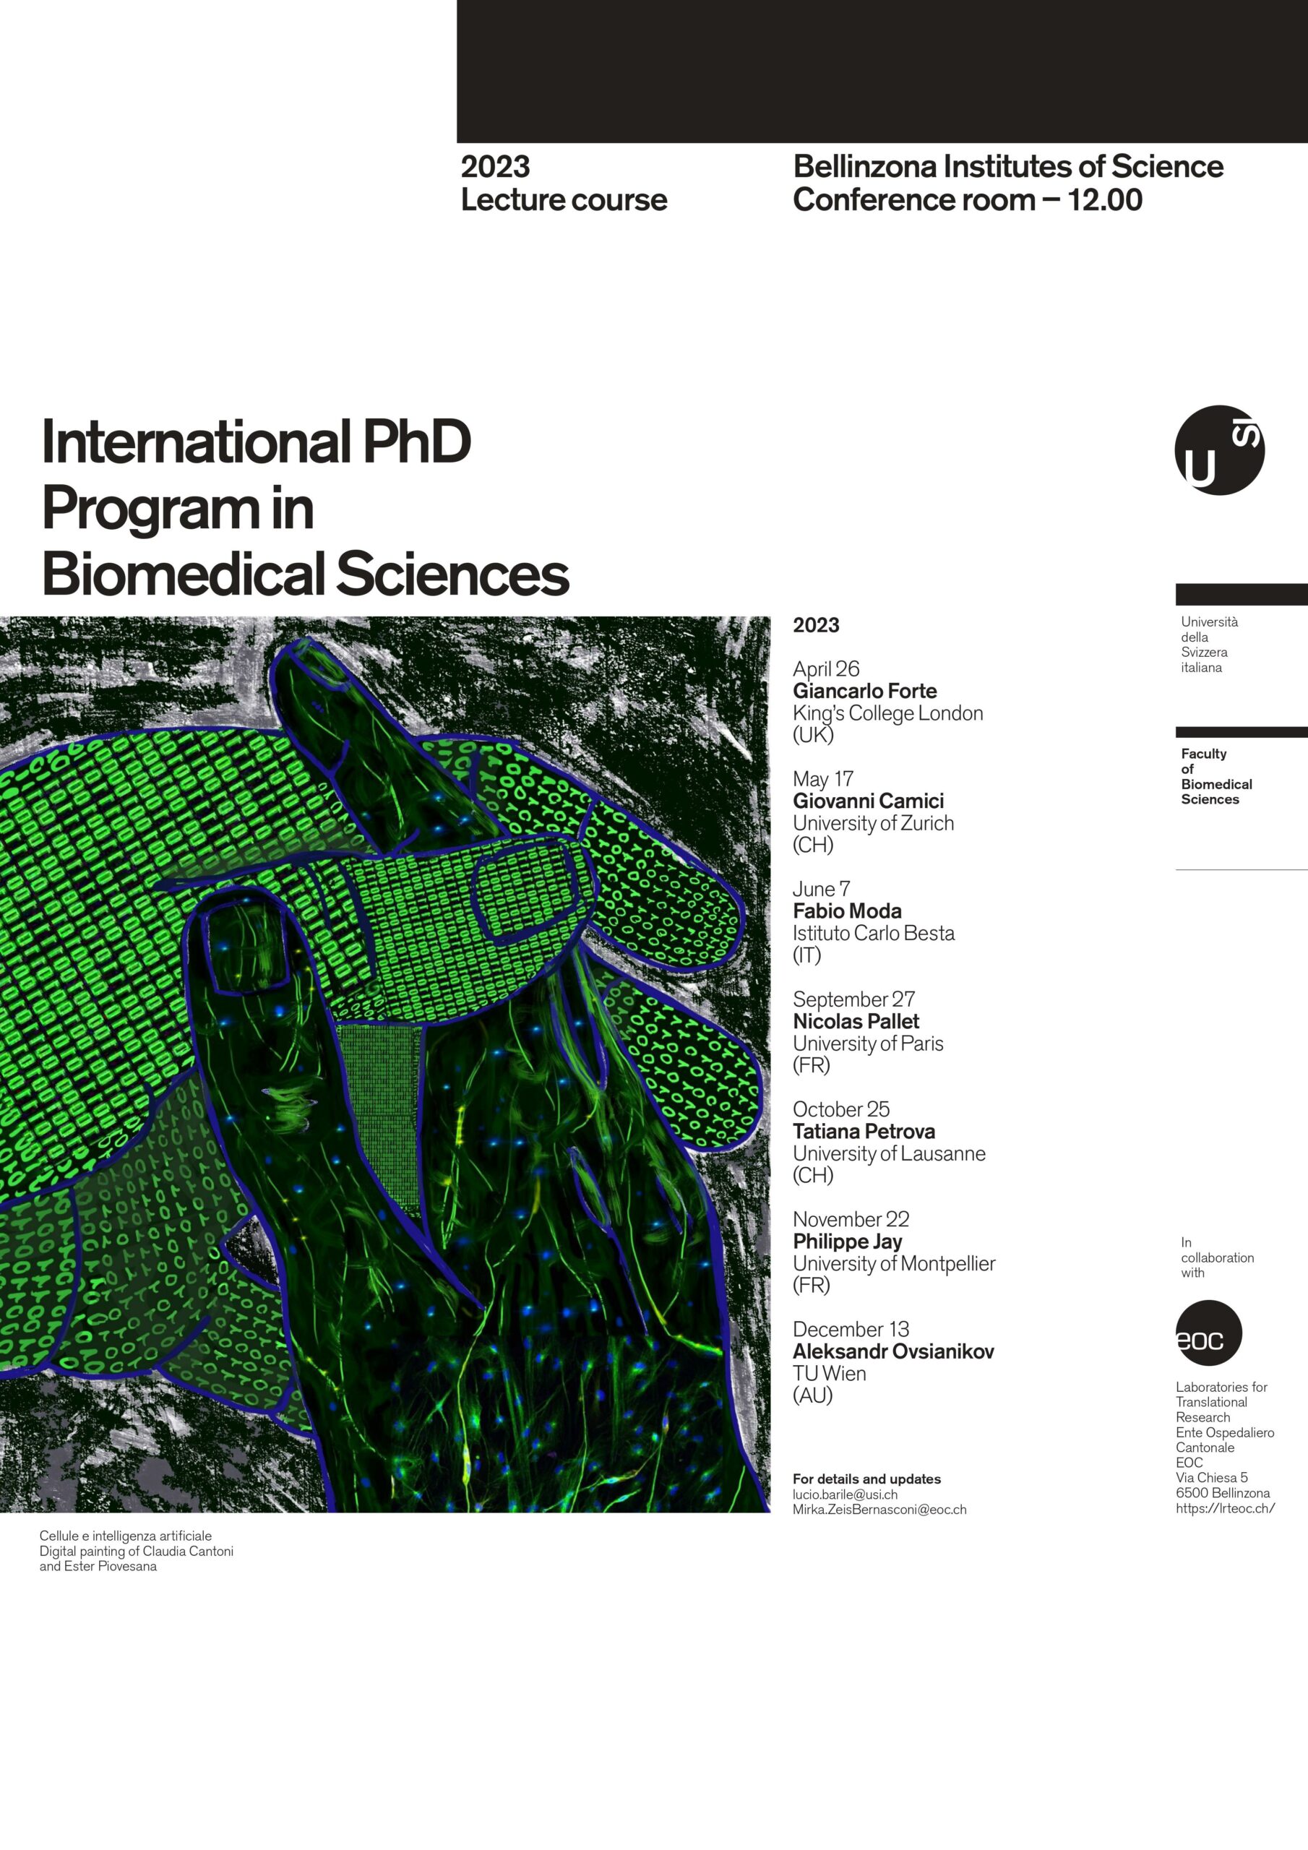The width and height of the screenshot is (1308, 1850).
Task: Click the black banner at the top
Action: point(882,72)
